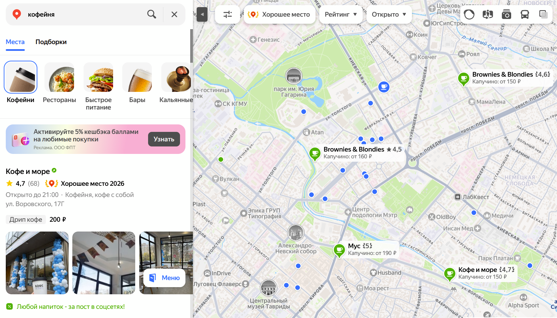Open the Александро-Невский собор landmark icon
This screenshot has height=318, width=557.
296,233
